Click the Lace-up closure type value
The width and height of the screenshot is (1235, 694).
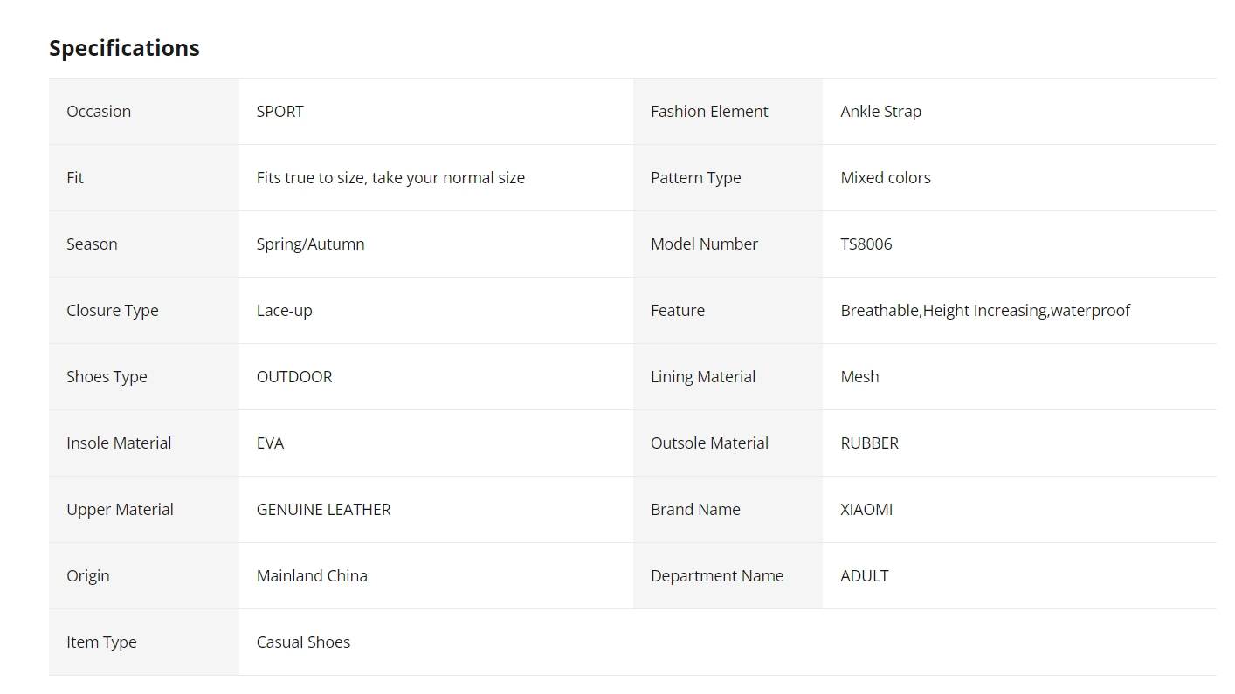point(285,311)
